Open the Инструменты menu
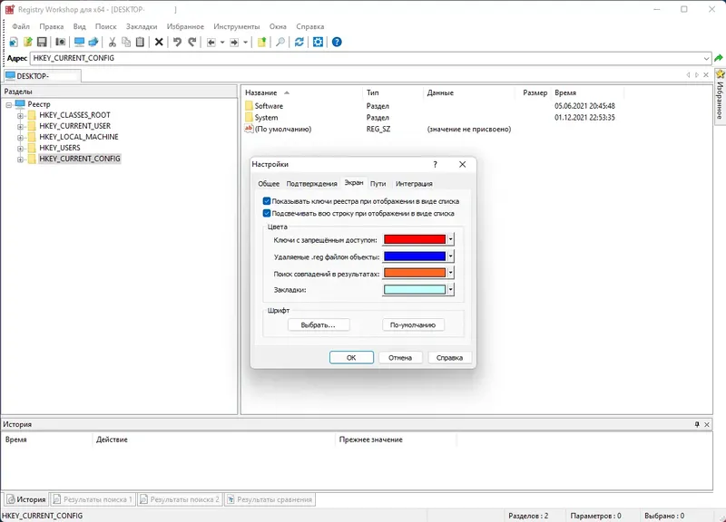Image resolution: width=726 pixels, height=522 pixels. coord(237,27)
